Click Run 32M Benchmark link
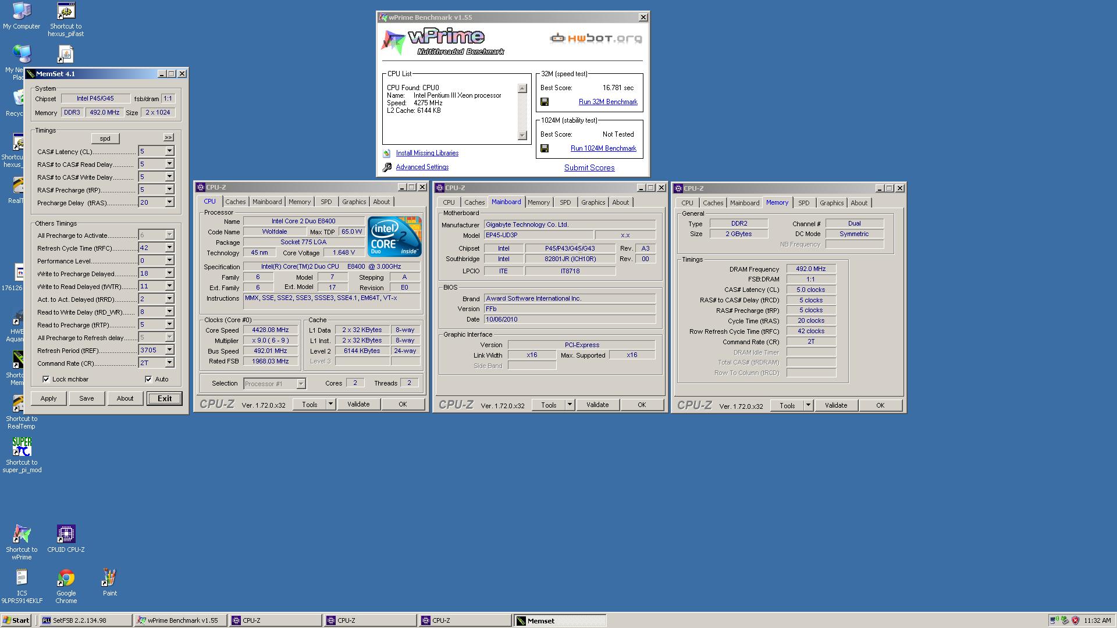Viewport: 1117px width, 628px height. pyautogui.click(x=608, y=102)
